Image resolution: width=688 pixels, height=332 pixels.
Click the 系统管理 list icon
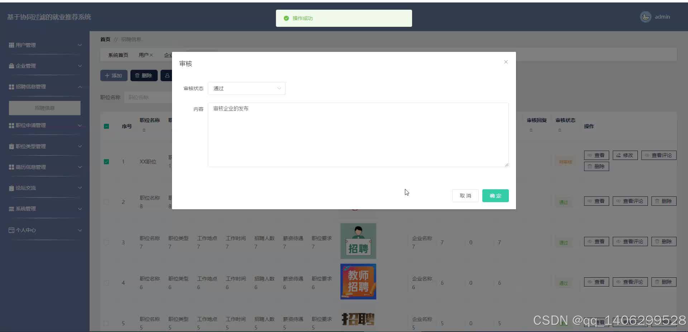11,209
